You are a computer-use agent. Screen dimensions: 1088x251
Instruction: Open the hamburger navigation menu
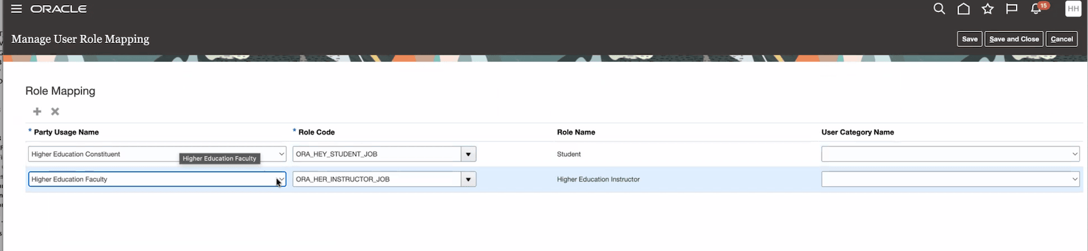pos(17,9)
